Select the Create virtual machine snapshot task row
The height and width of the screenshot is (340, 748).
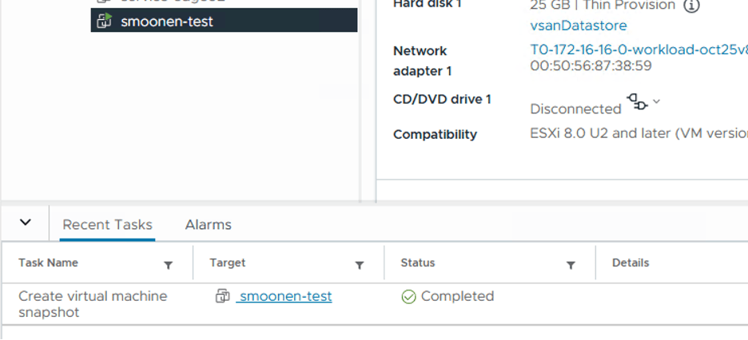[x=93, y=304]
